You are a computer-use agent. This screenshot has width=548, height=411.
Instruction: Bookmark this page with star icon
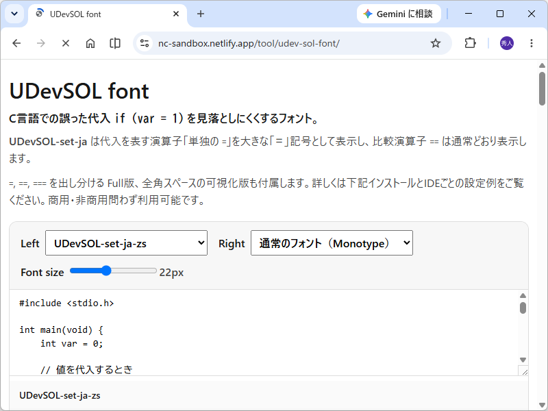click(436, 43)
